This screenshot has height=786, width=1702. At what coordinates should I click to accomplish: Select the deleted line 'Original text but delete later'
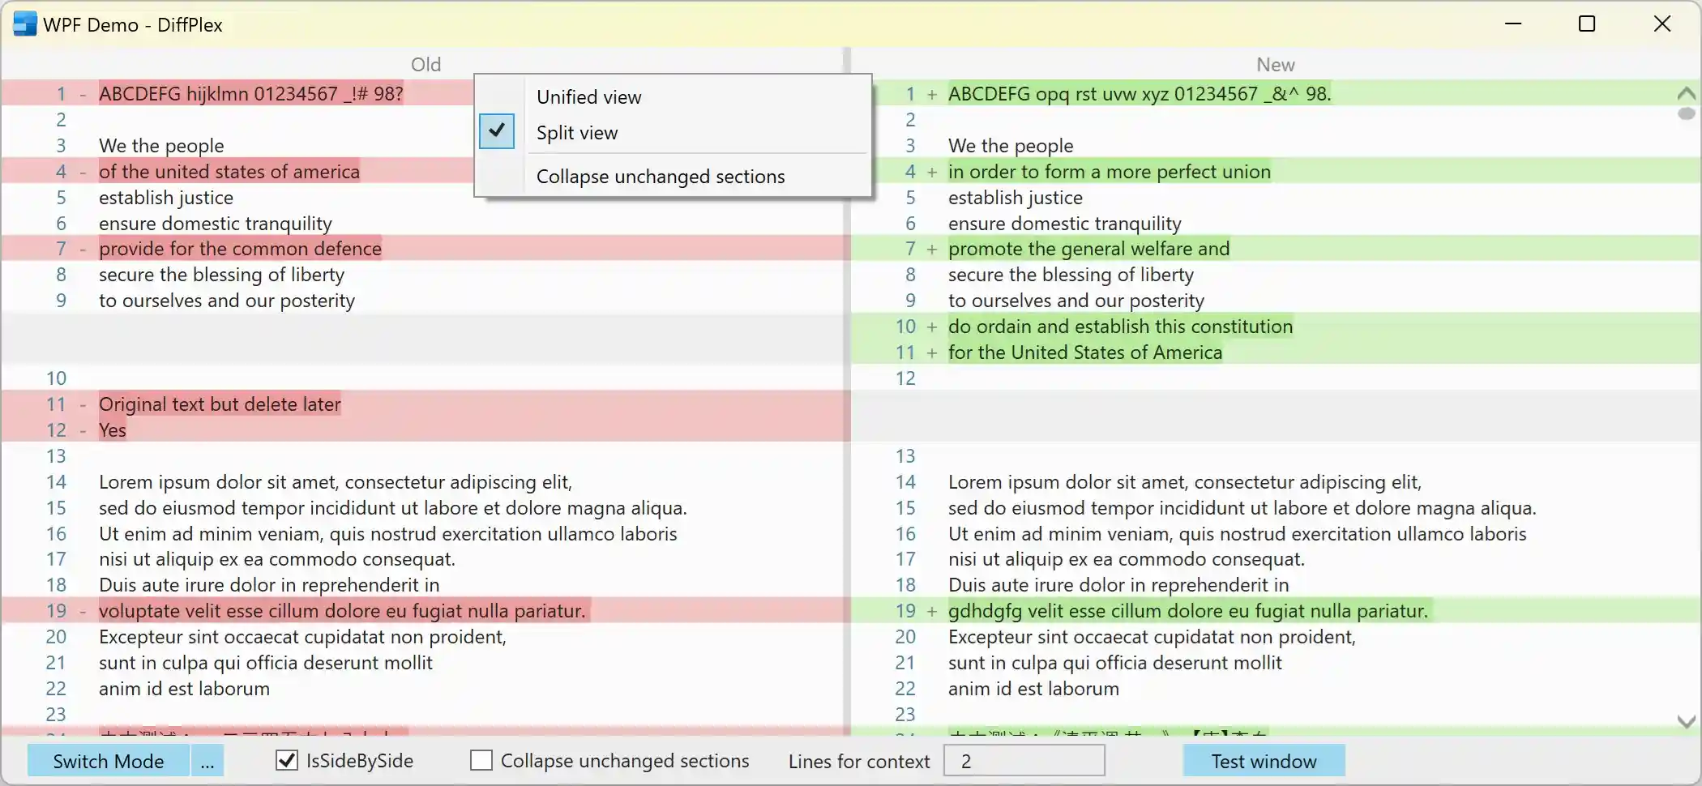click(220, 404)
